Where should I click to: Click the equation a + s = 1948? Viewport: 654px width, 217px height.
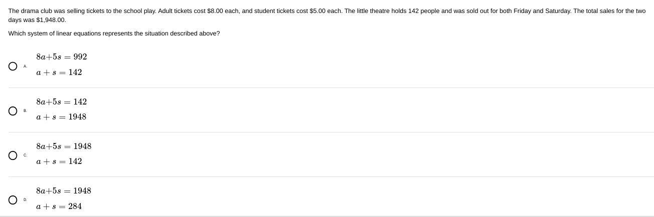61,117
